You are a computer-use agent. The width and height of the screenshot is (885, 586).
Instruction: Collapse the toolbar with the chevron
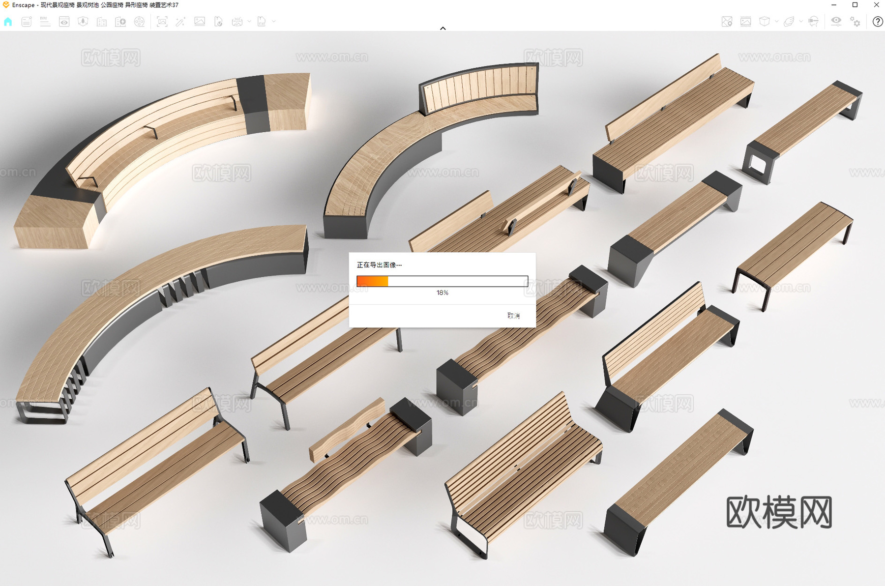(443, 29)
